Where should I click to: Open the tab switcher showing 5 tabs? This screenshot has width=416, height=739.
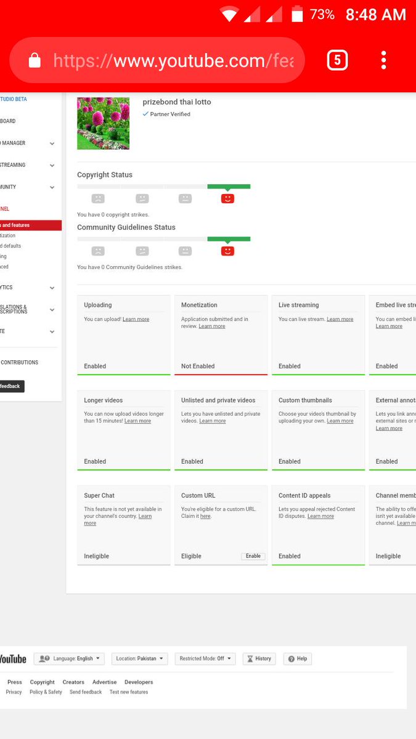[x=337, y=60]
